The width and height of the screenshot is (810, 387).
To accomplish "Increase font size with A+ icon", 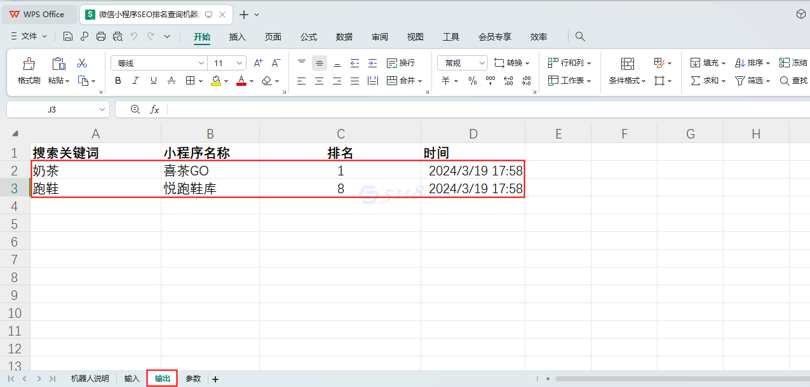I will click(258, 63).
